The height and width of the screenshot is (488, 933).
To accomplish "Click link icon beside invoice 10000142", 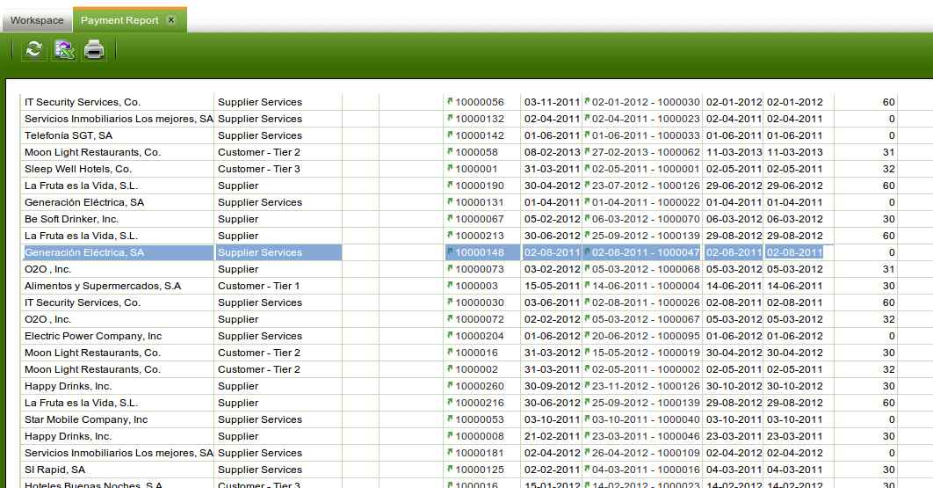I will click(450, 135).
